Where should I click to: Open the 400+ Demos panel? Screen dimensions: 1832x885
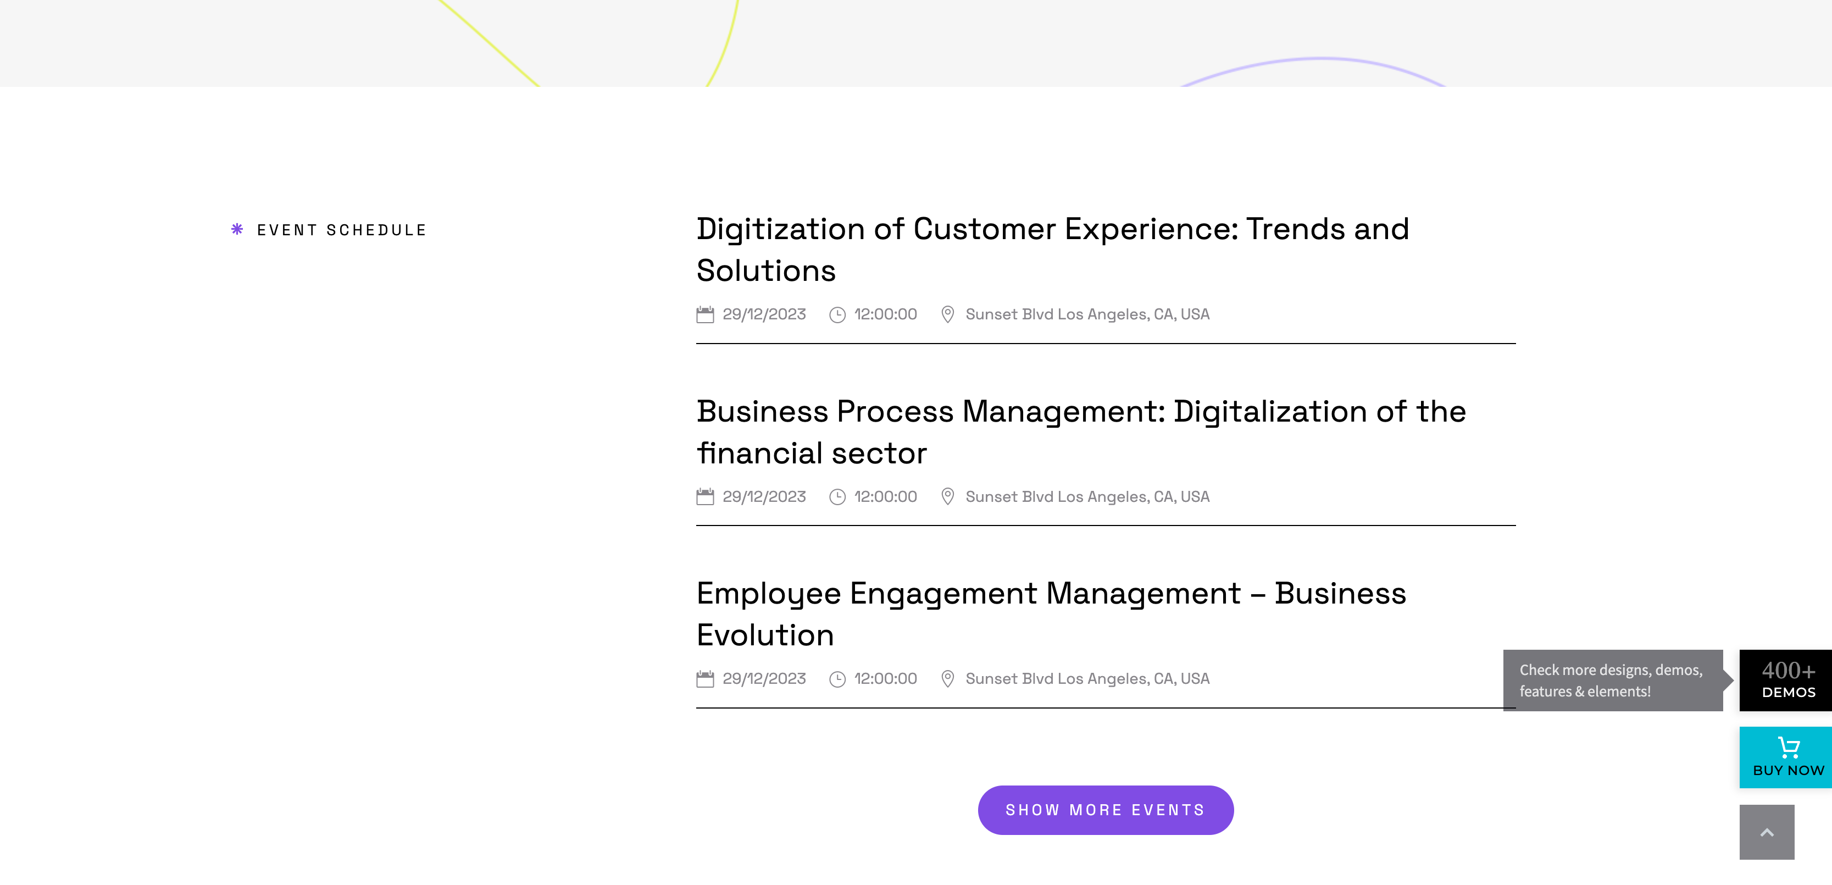pyautogui.click(x=1785, y=680)
